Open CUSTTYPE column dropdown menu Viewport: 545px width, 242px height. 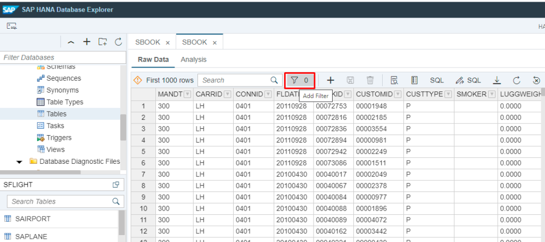[x=448, y=94]
